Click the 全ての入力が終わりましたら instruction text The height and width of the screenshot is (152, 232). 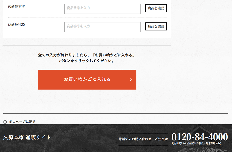pyautogui.click(x=86, y=58)
